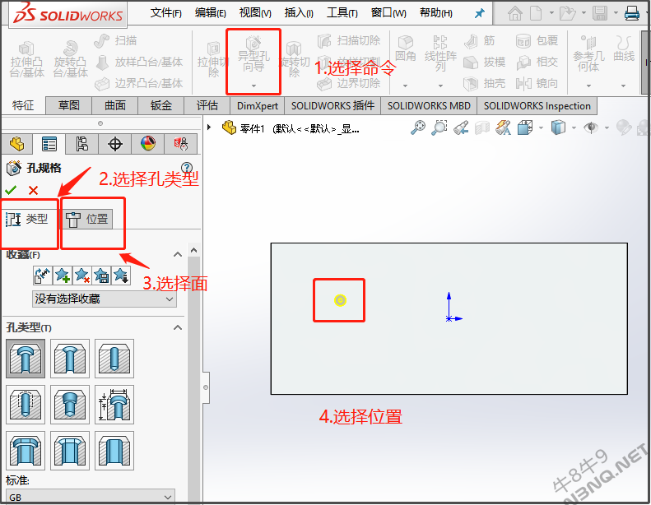
Task: Click the 包覆 wrap tool
Action: [x=537, y=40]
